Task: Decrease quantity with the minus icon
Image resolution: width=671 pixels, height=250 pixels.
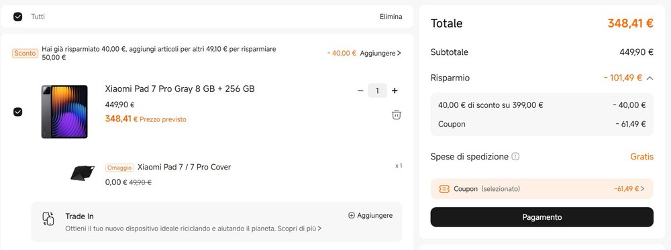Action: [x=360, y=90]
